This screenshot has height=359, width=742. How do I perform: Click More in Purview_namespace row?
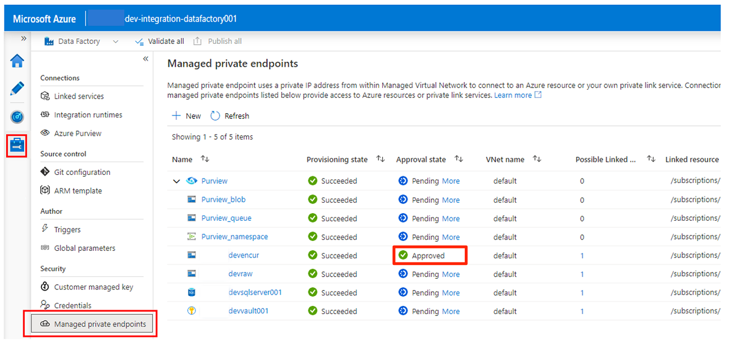click(451, 237)
